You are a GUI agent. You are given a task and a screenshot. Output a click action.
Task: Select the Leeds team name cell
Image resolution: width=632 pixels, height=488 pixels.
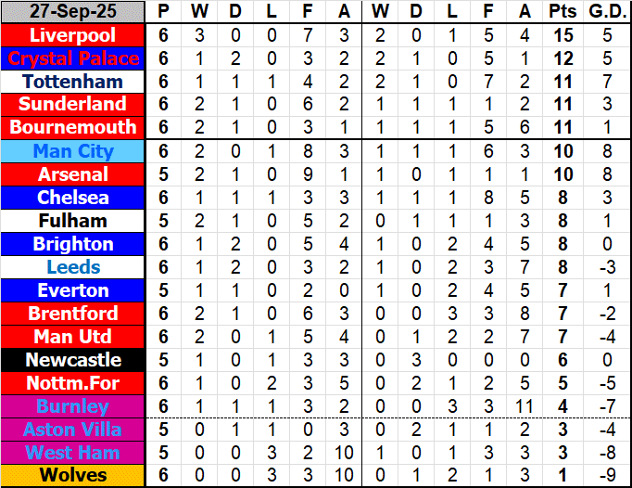coord(73,267)
